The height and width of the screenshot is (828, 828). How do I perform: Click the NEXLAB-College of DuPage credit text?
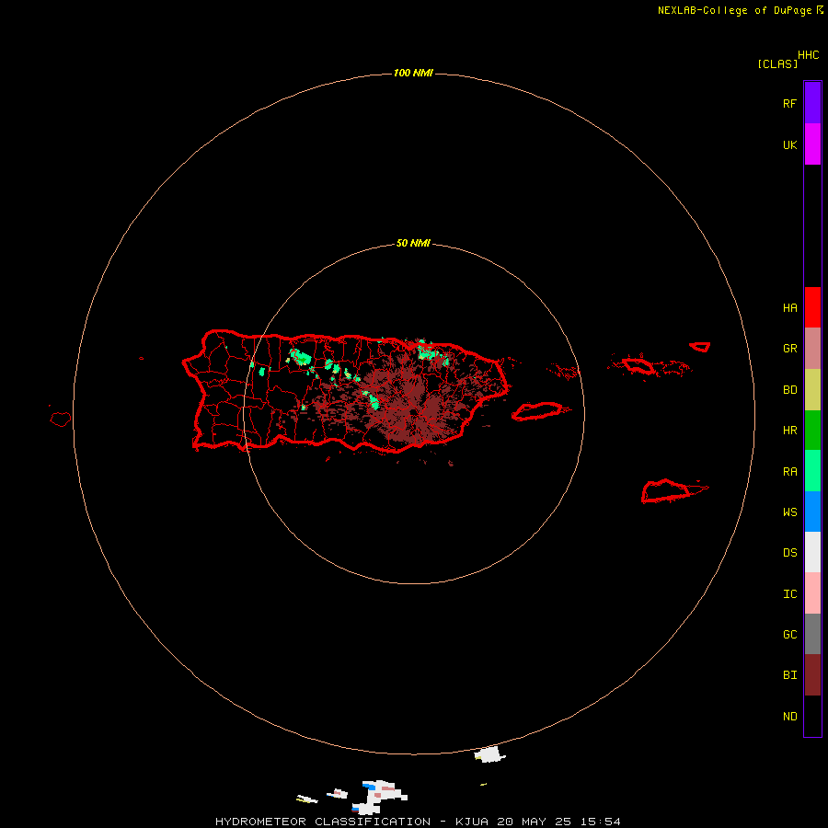click(x=734, y=10)
